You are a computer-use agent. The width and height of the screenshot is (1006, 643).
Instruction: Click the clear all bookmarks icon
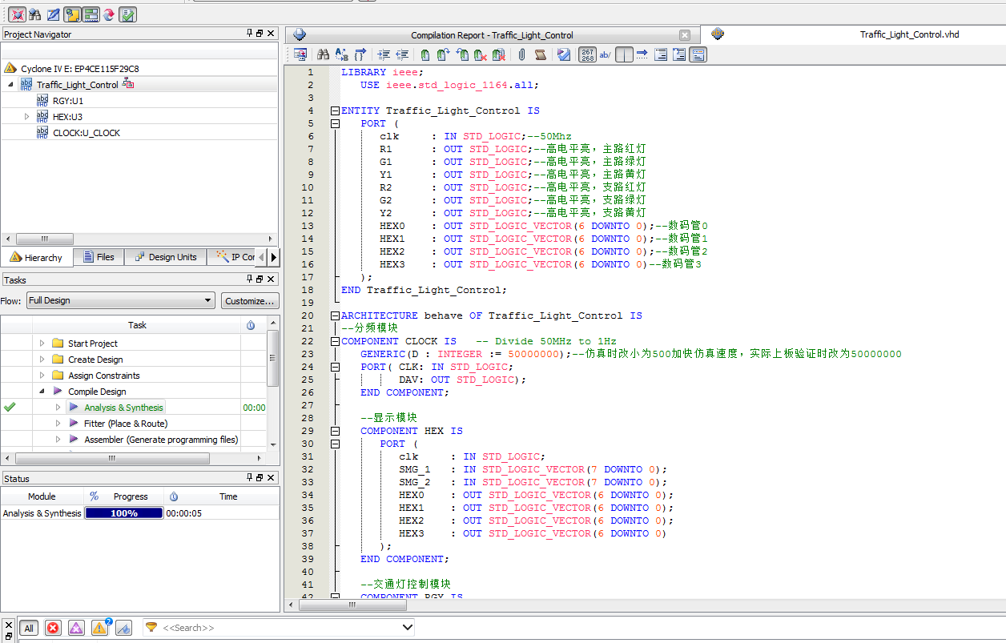[498, 54]
